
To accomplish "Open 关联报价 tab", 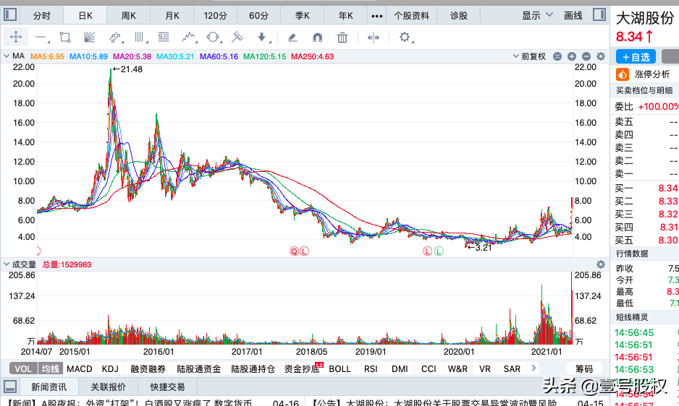I will pyautogui.click(x=109, y=386).
